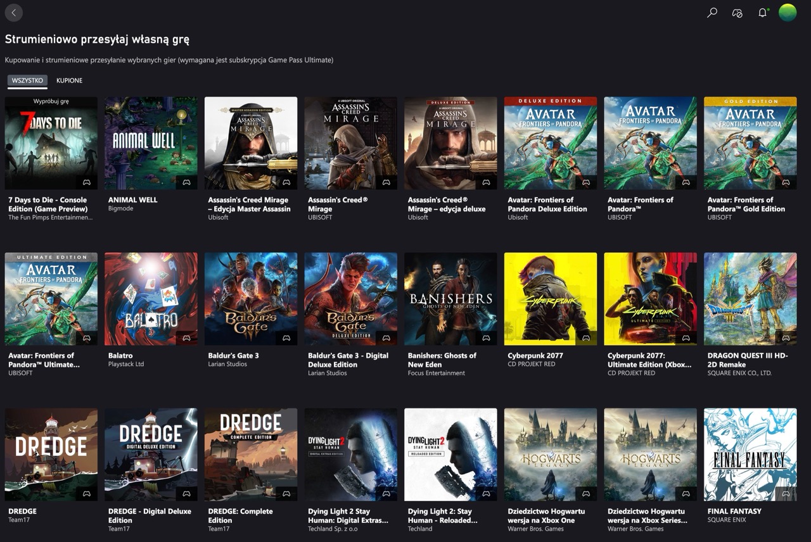Click controller icon on Hogwarts Xbox One cover
811x542 pixels.
[x=586, y=494]
